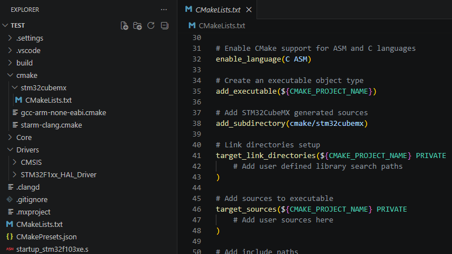452x254 pixels.
Task: Click the file icon beside gcc-arm-none-eabi.cmake
Action: [x=15, y=112]
